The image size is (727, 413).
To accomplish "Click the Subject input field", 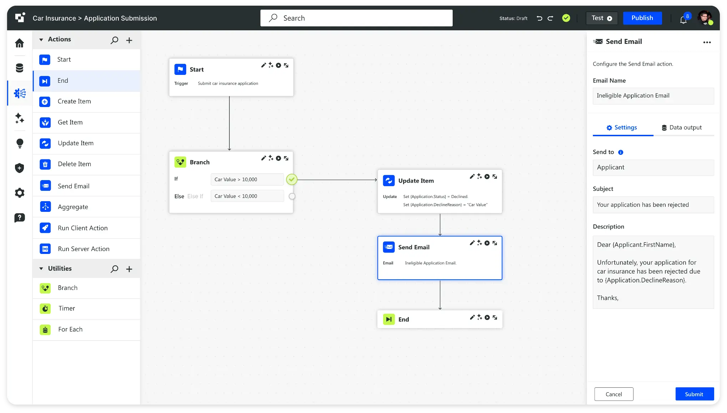I will click(x=653, y=205).
